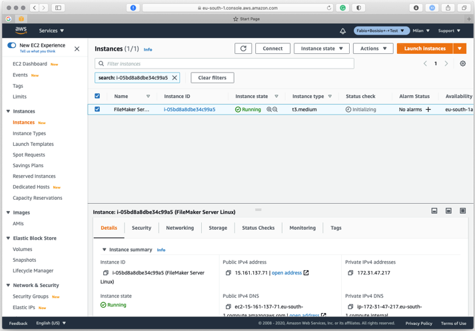Switch to the Tags tab
Screen dimensions: 475x331
coord(336,228)
